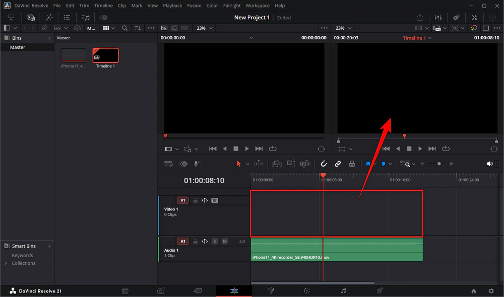Open media pool sort options
This screenshot has width=504, height=297.
[x=138, y=28]
